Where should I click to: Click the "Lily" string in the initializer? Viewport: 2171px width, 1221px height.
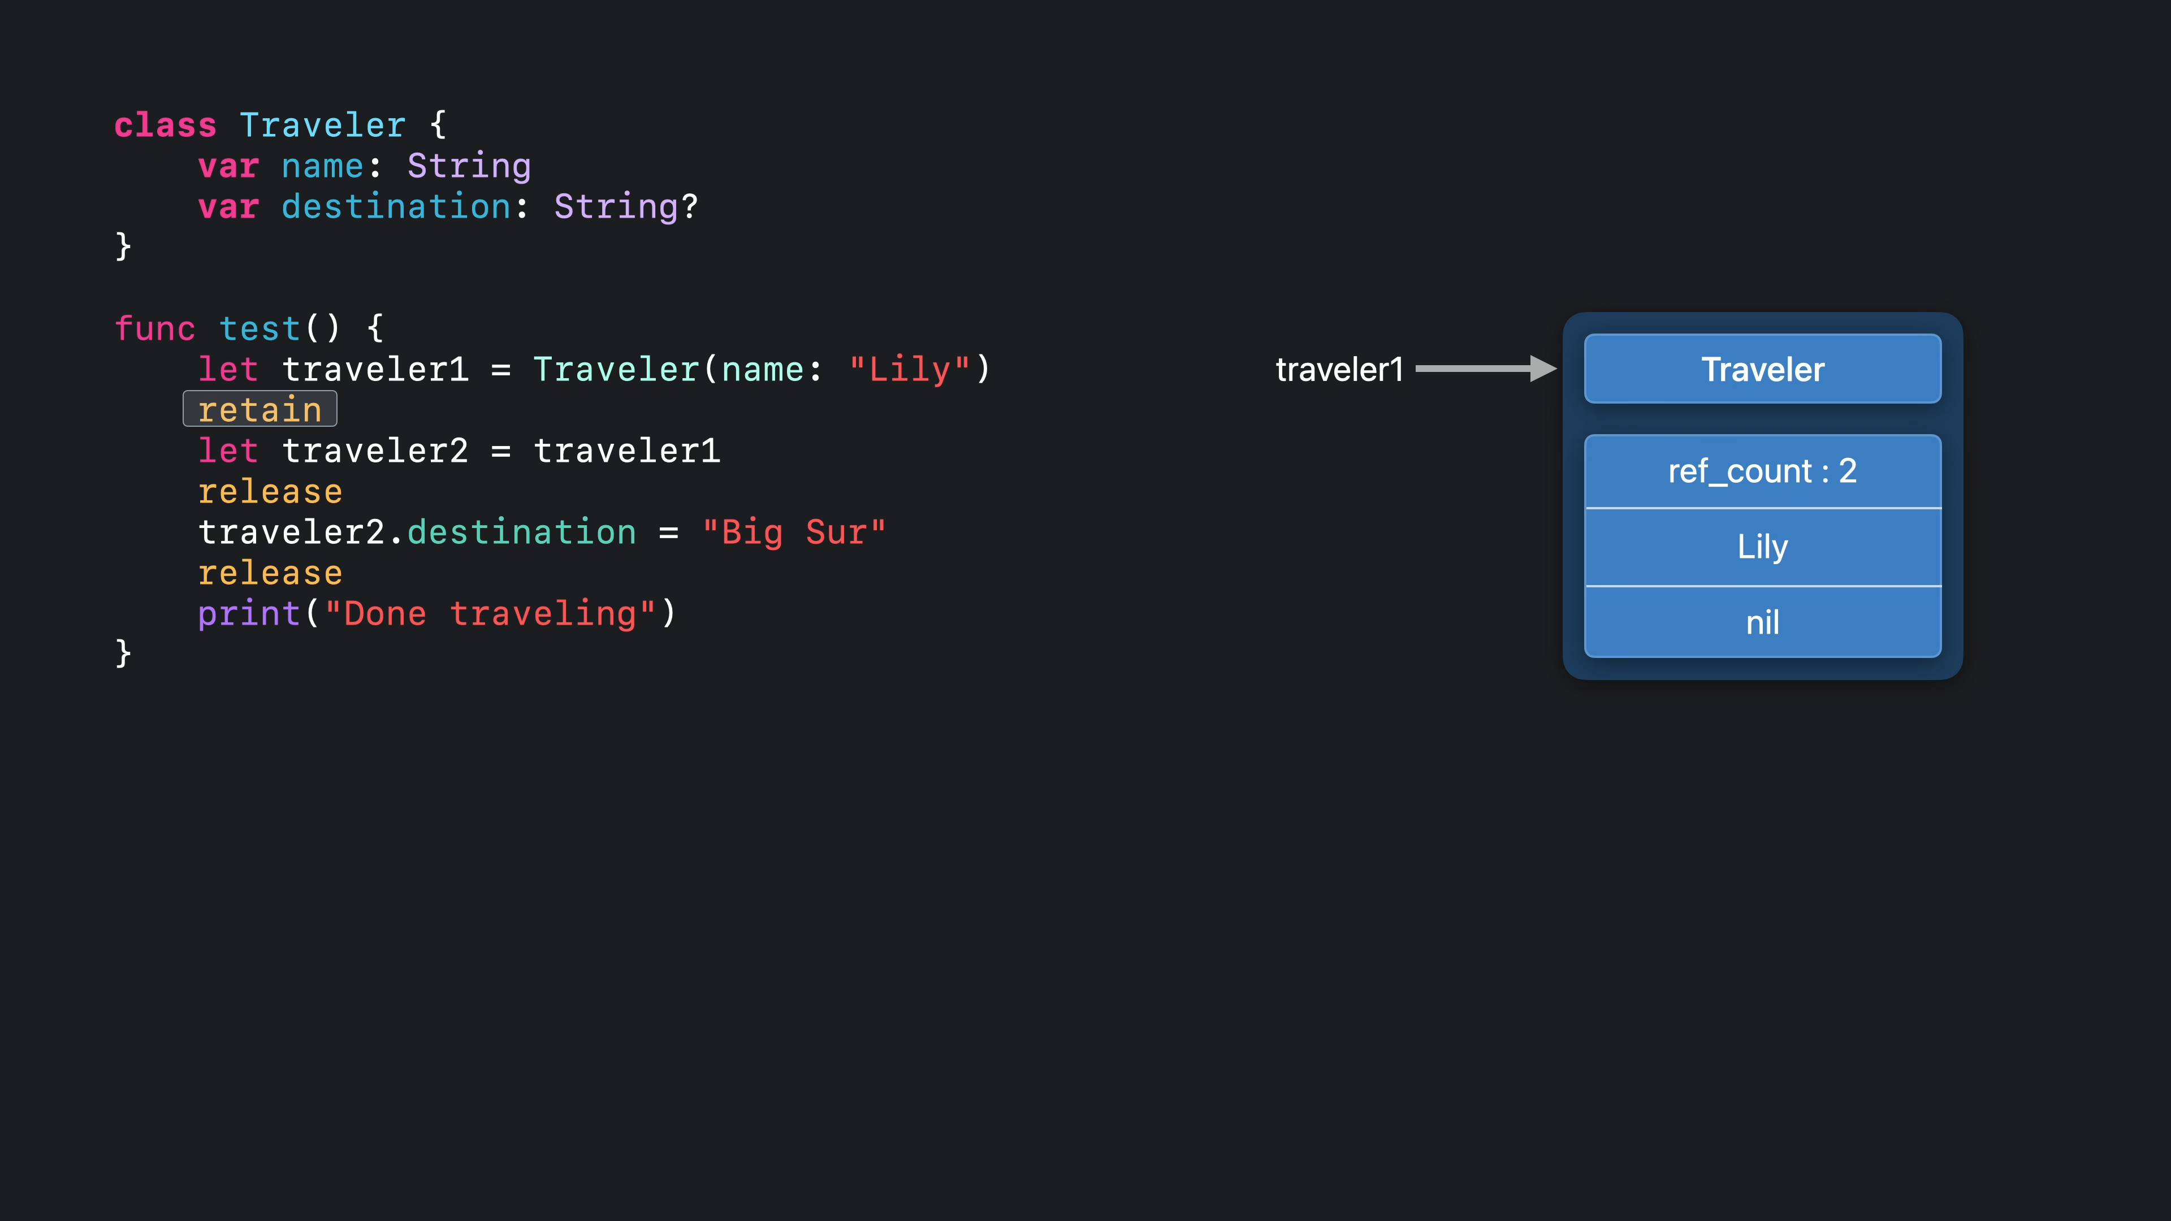click(x=909, y=369)
